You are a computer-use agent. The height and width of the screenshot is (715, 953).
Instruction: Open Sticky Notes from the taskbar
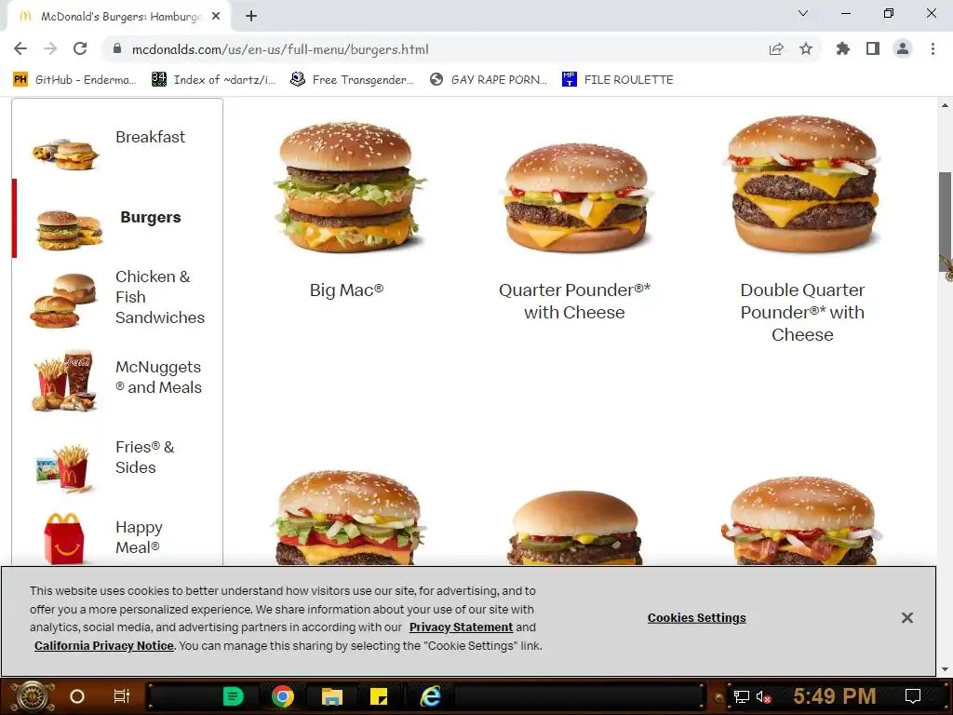coord(379,696)
